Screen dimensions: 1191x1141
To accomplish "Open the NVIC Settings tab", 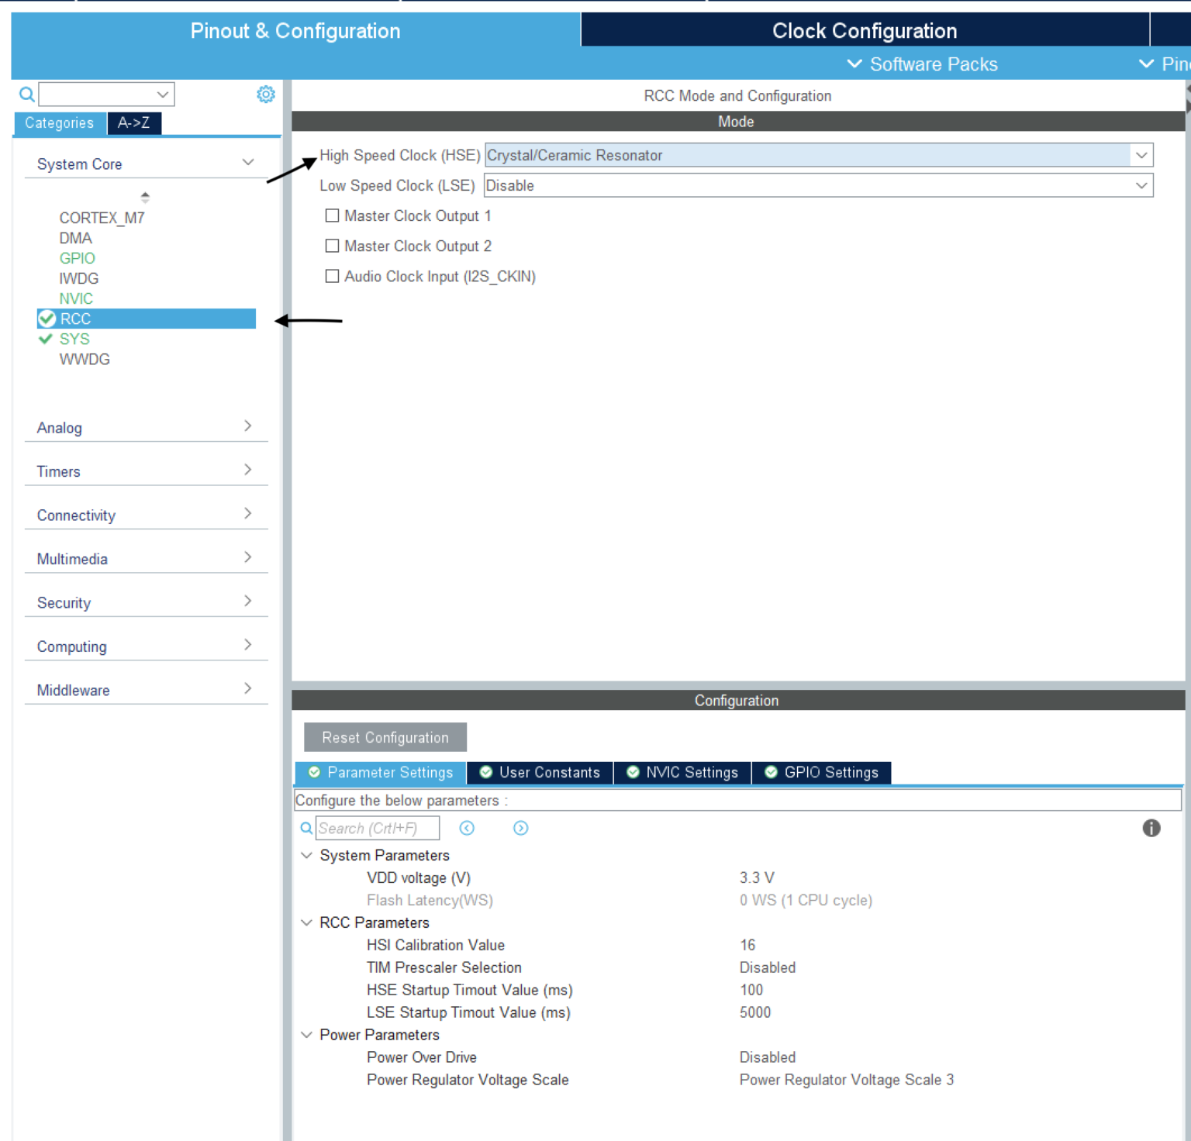I will coord(682,772).
